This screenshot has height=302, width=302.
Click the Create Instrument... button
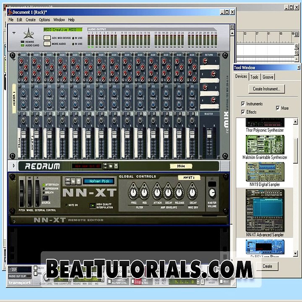pos(267,89)
